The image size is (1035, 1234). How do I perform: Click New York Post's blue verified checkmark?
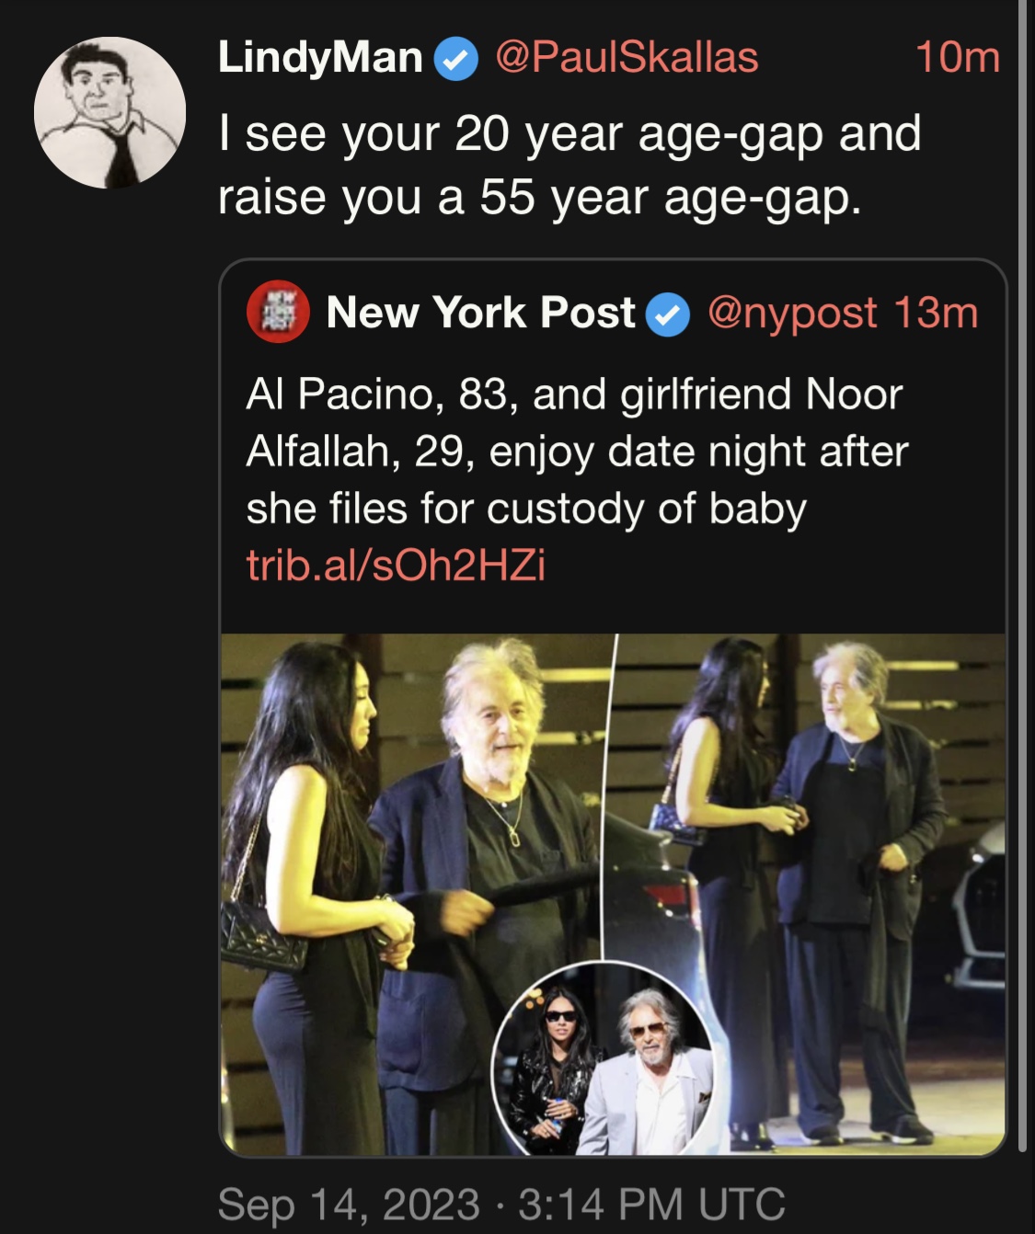point(668,314)
